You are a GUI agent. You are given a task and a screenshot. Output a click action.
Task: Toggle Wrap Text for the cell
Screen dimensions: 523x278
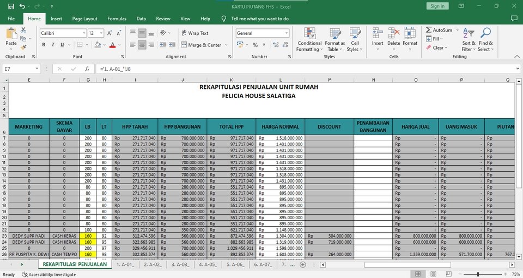click(x=195, y=33)
